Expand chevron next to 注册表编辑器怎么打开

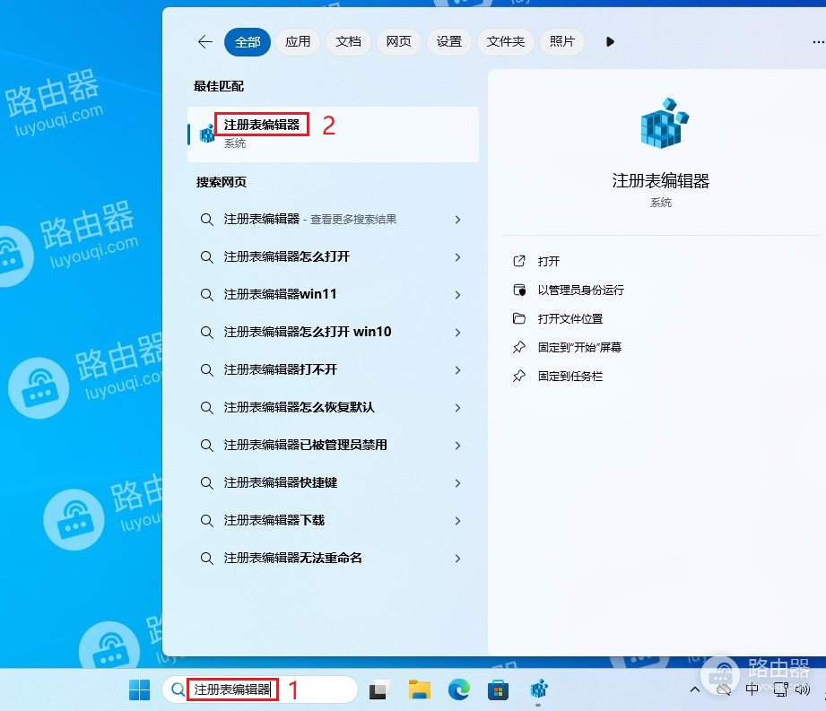coord(457,257)
